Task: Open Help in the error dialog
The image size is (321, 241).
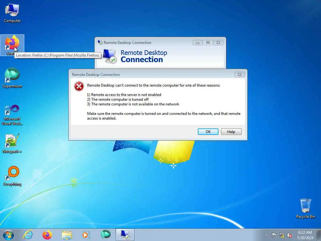Action: pos(231,131)
